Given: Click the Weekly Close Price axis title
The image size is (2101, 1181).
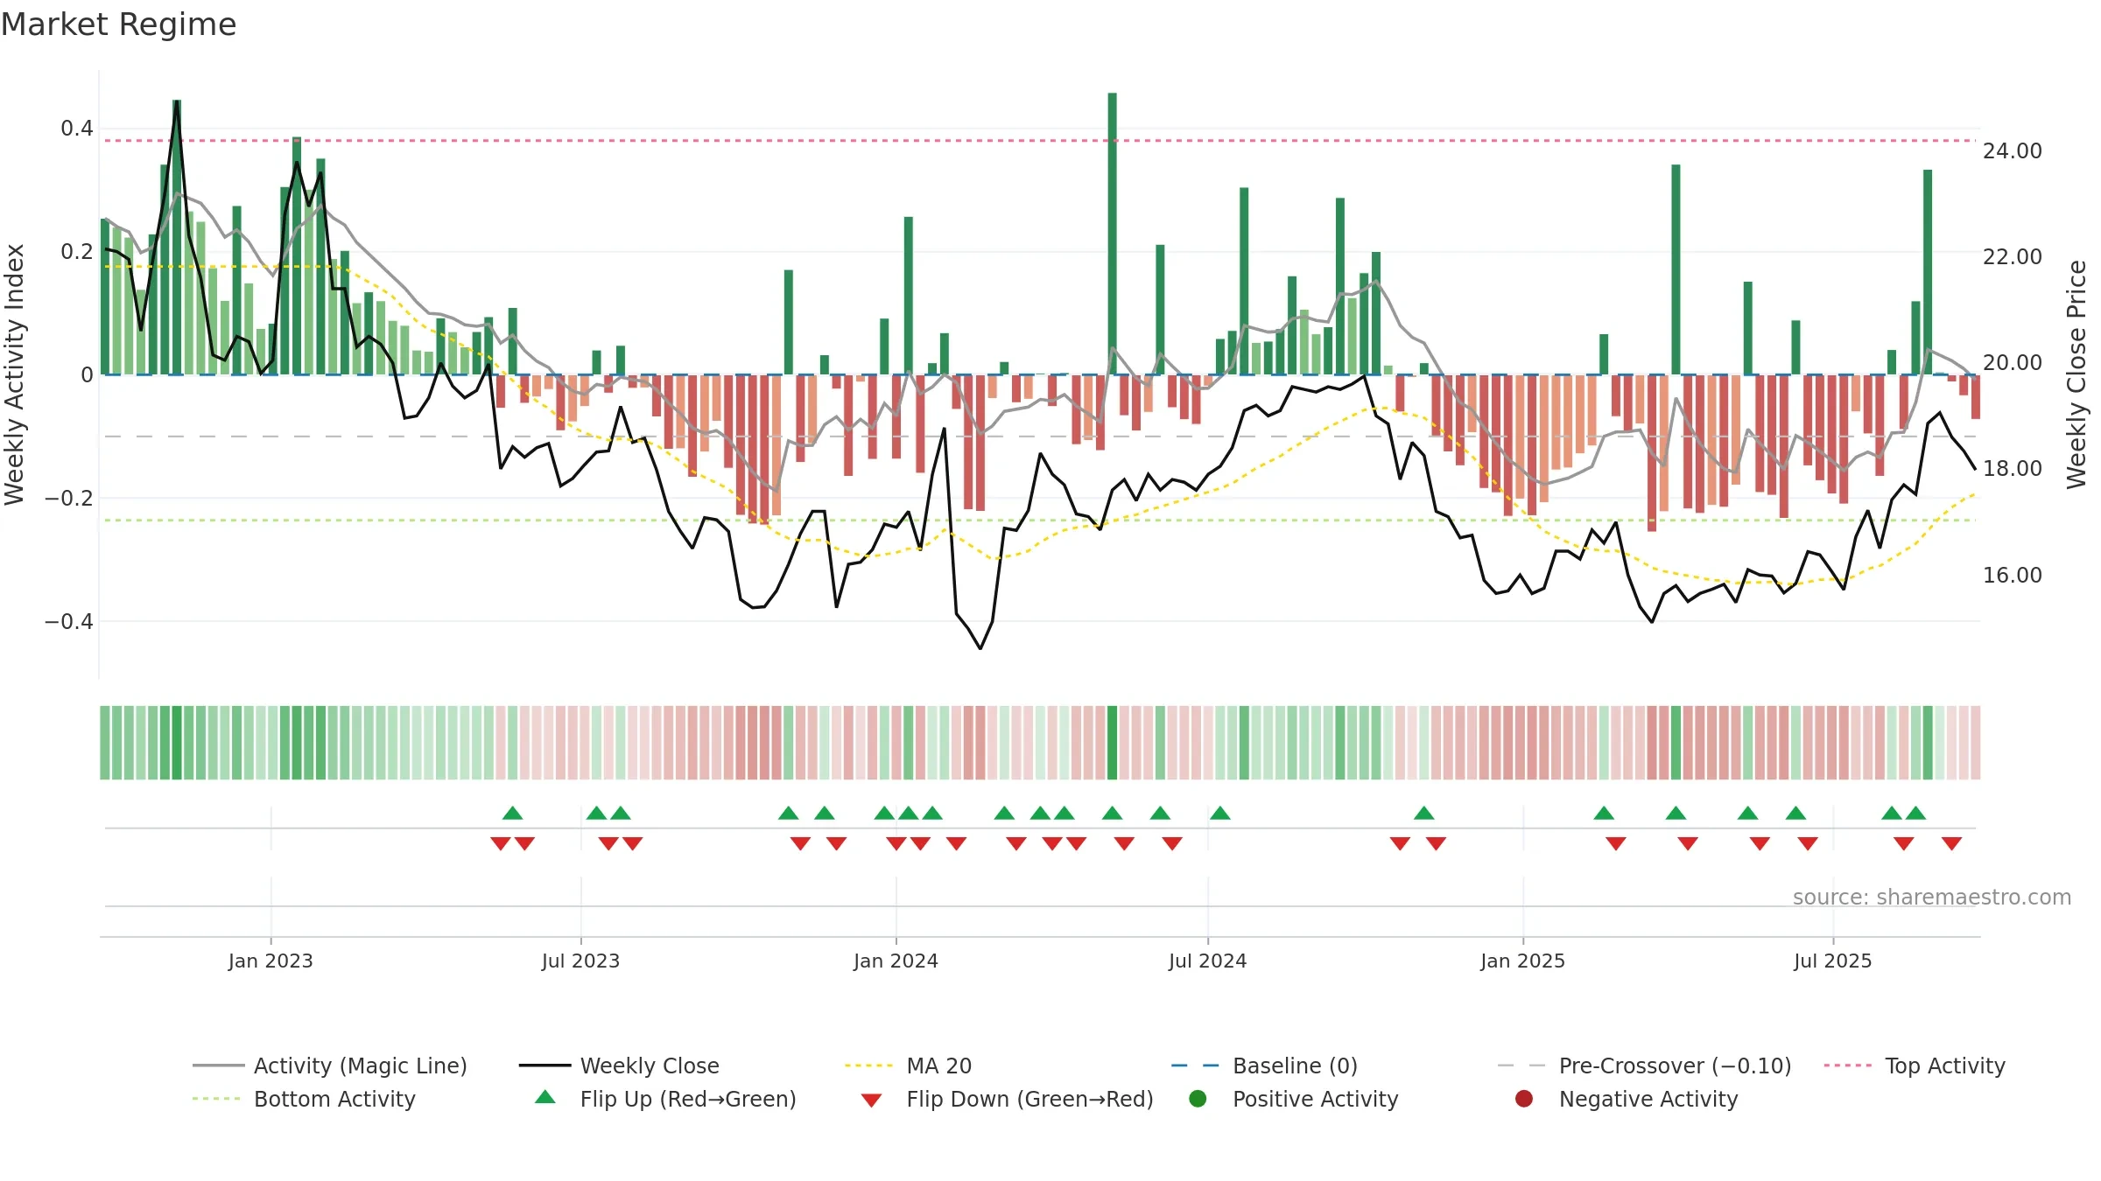Looking at the screenshot, I should 2076,374.
